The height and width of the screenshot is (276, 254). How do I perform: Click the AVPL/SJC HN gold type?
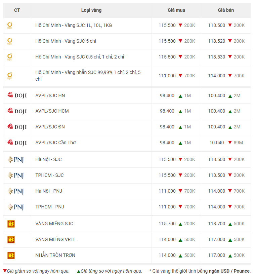tap(50, 95)
